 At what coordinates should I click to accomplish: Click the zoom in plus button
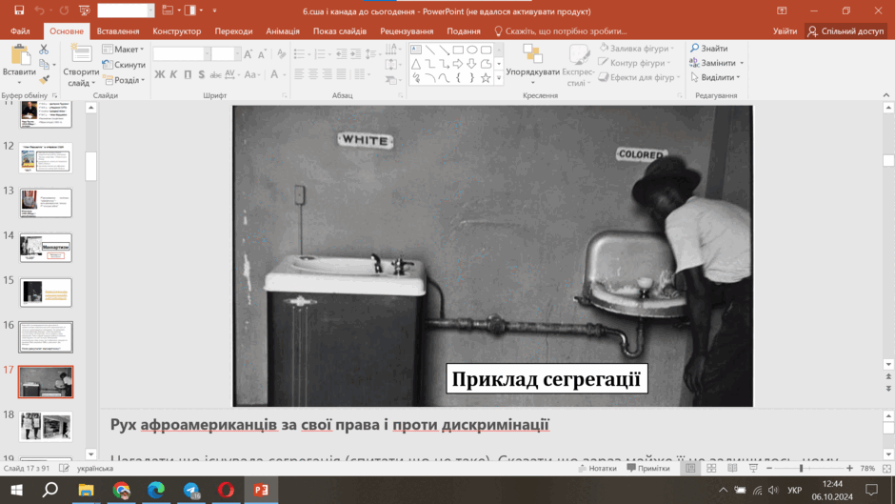point(850,468)
